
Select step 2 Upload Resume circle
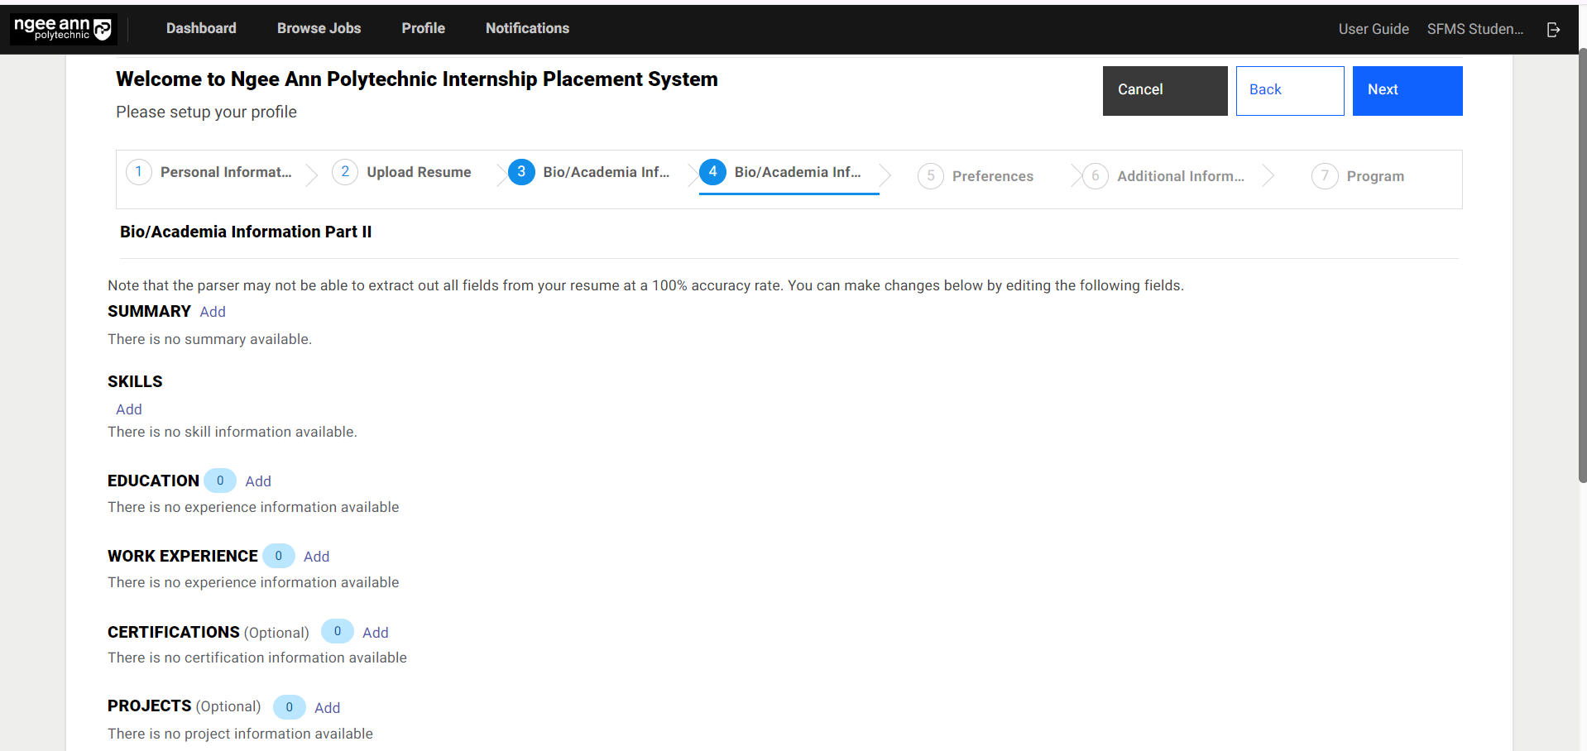point(345,172)
